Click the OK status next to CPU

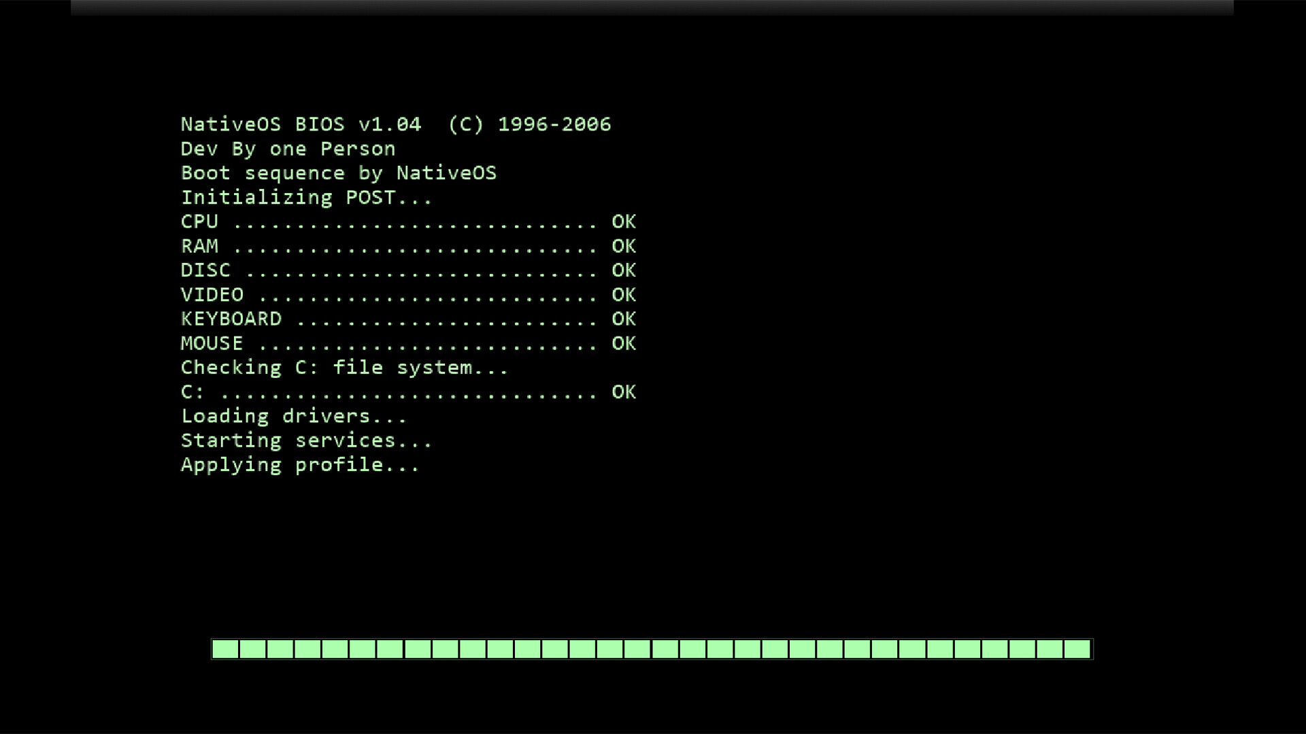click(622, 222)
